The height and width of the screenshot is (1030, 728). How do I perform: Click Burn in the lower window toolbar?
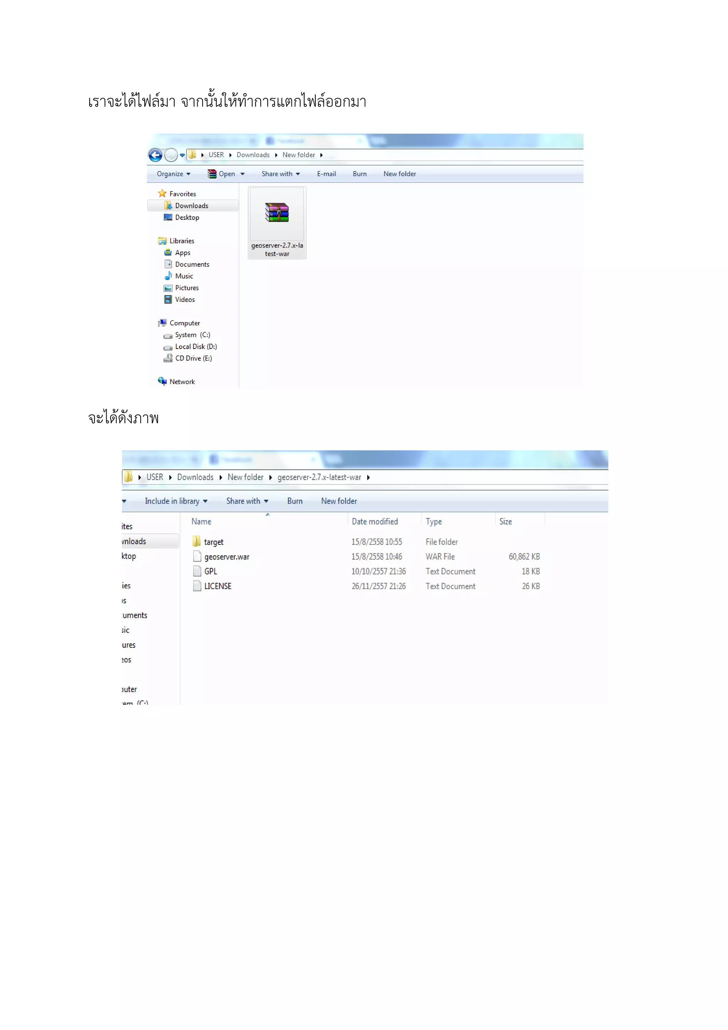point(295,501)
